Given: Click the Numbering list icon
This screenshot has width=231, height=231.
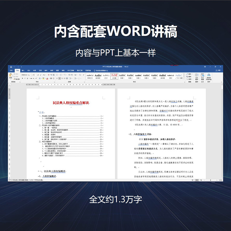Looking at the screenshot, I should click(x=61, y=75).
